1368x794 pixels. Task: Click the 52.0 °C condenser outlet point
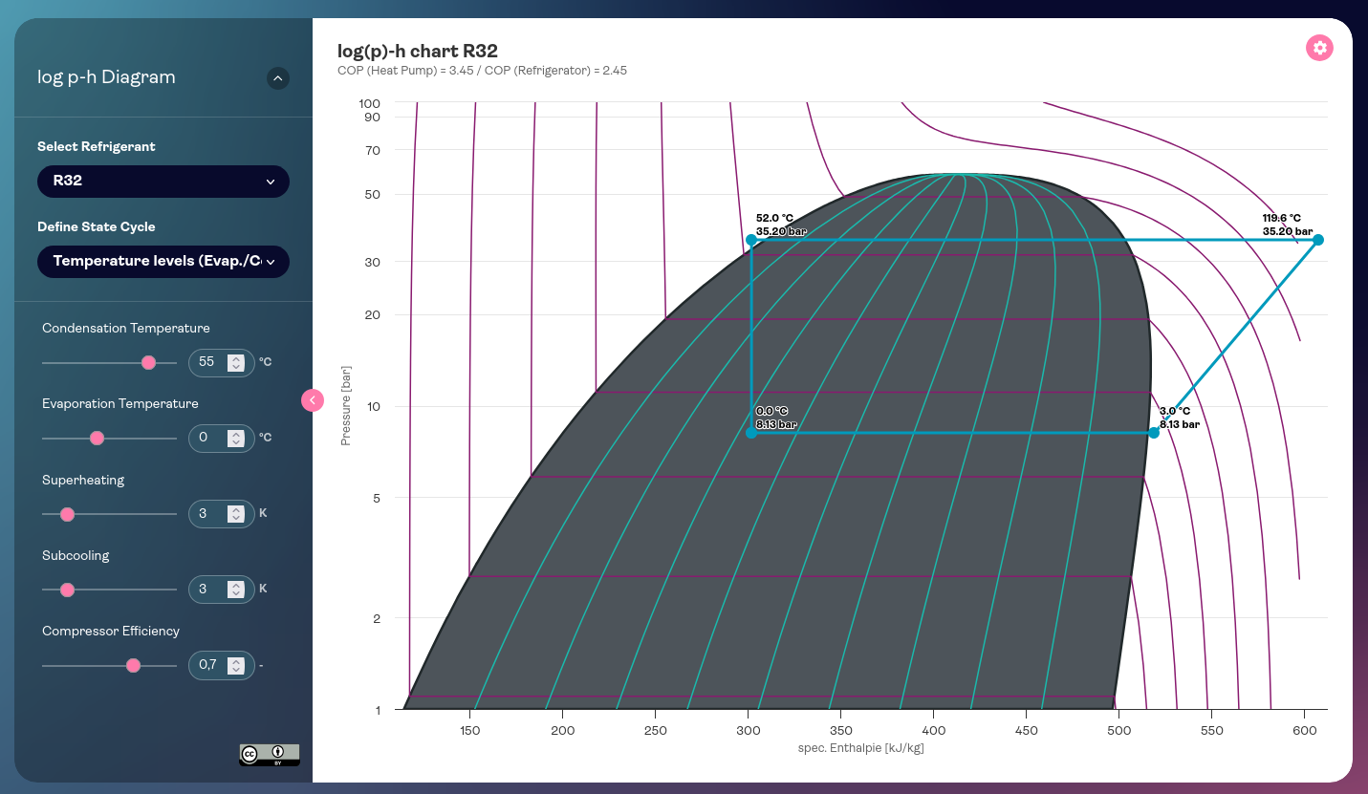pyautogui.click(x=751, y=240)
